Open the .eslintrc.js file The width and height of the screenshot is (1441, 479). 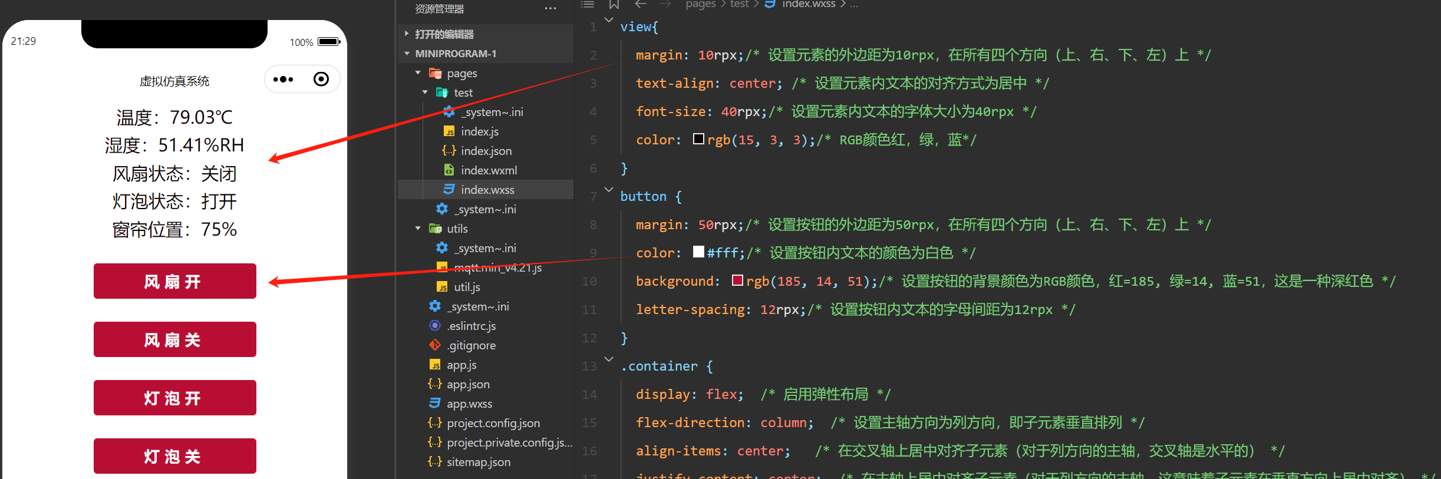471,326
